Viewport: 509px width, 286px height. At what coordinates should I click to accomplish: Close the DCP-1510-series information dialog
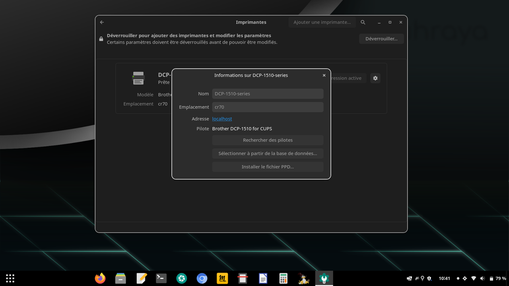pyautogui.click(x=324, y=75)
